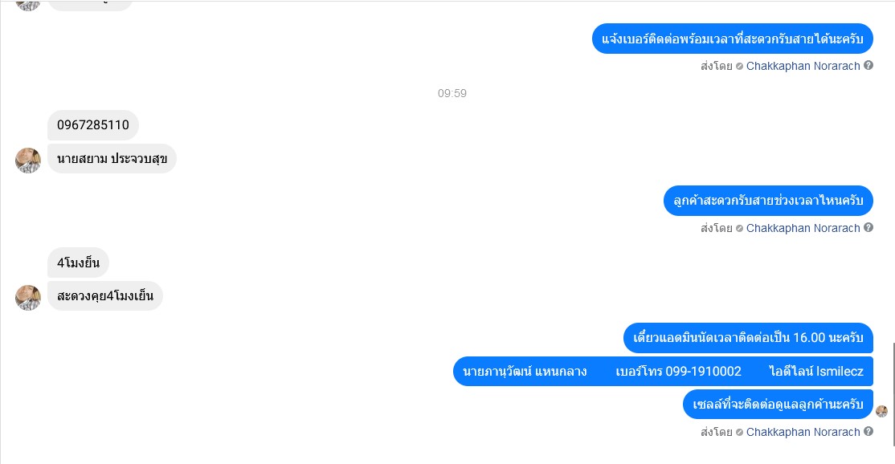This screenshot has width=895, height=464.
Task: Select the เดี๋ยวแอดมินนัดเวลาติดต่อเป็น 16.00 message
Action: (x=748, y=337)
